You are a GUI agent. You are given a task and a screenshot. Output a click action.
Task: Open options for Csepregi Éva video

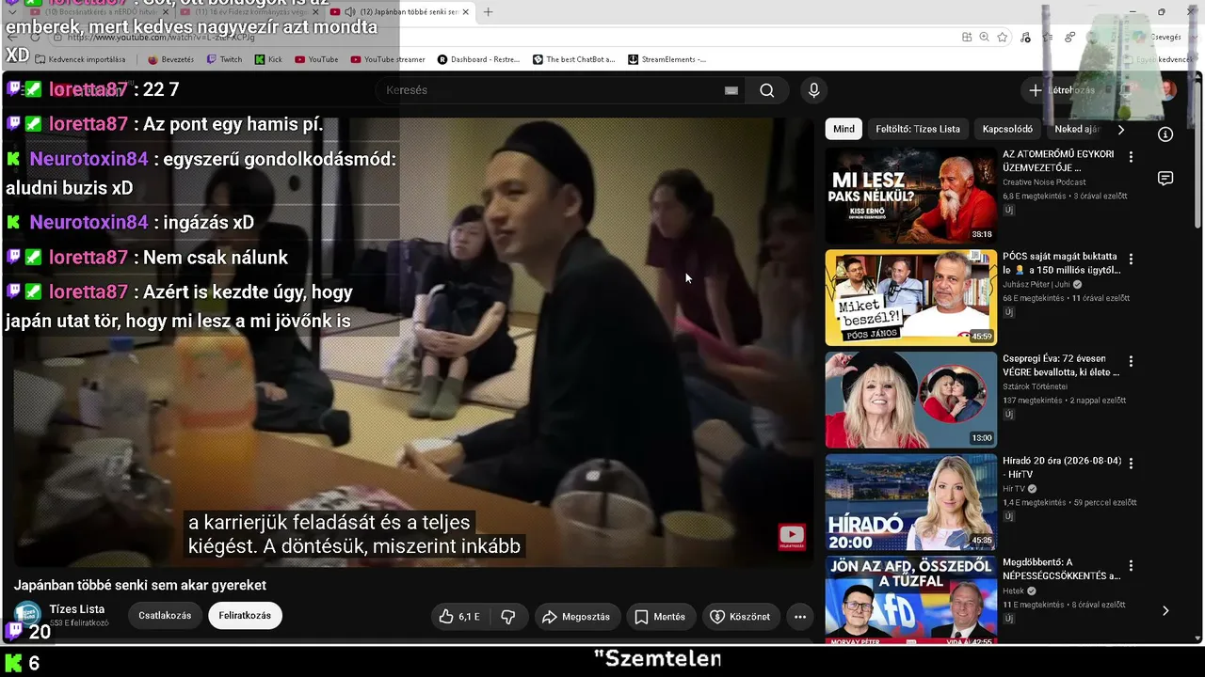(x=1132, y=361)
